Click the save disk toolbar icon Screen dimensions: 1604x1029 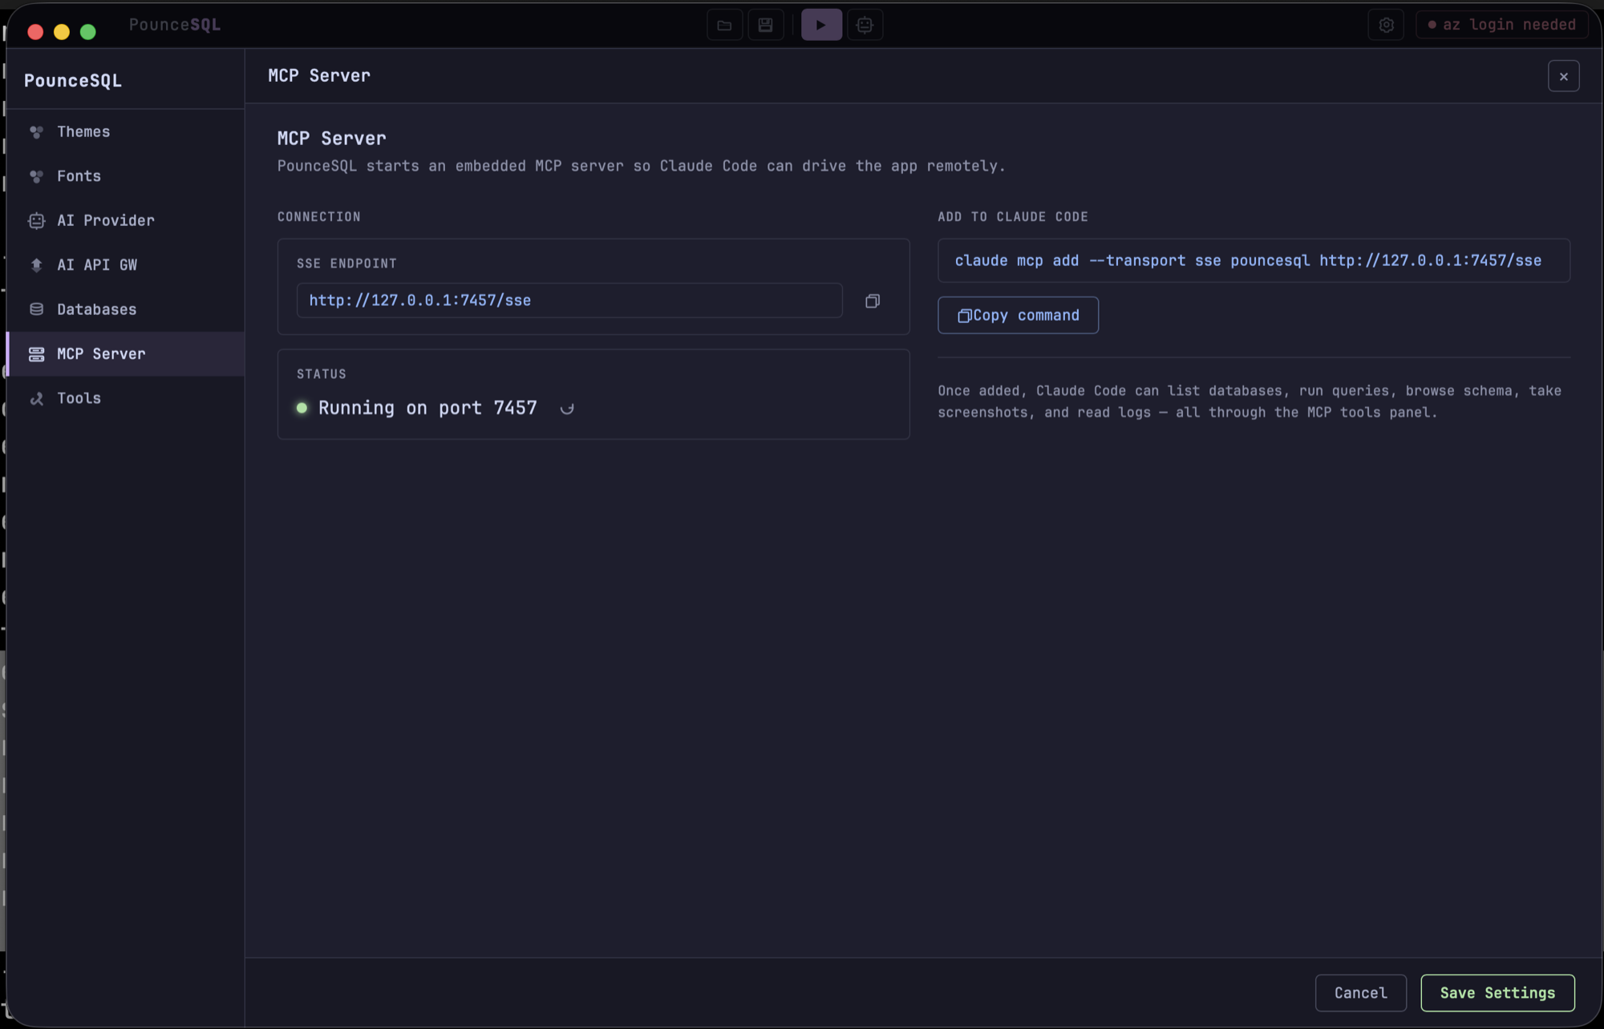(766, 25)
